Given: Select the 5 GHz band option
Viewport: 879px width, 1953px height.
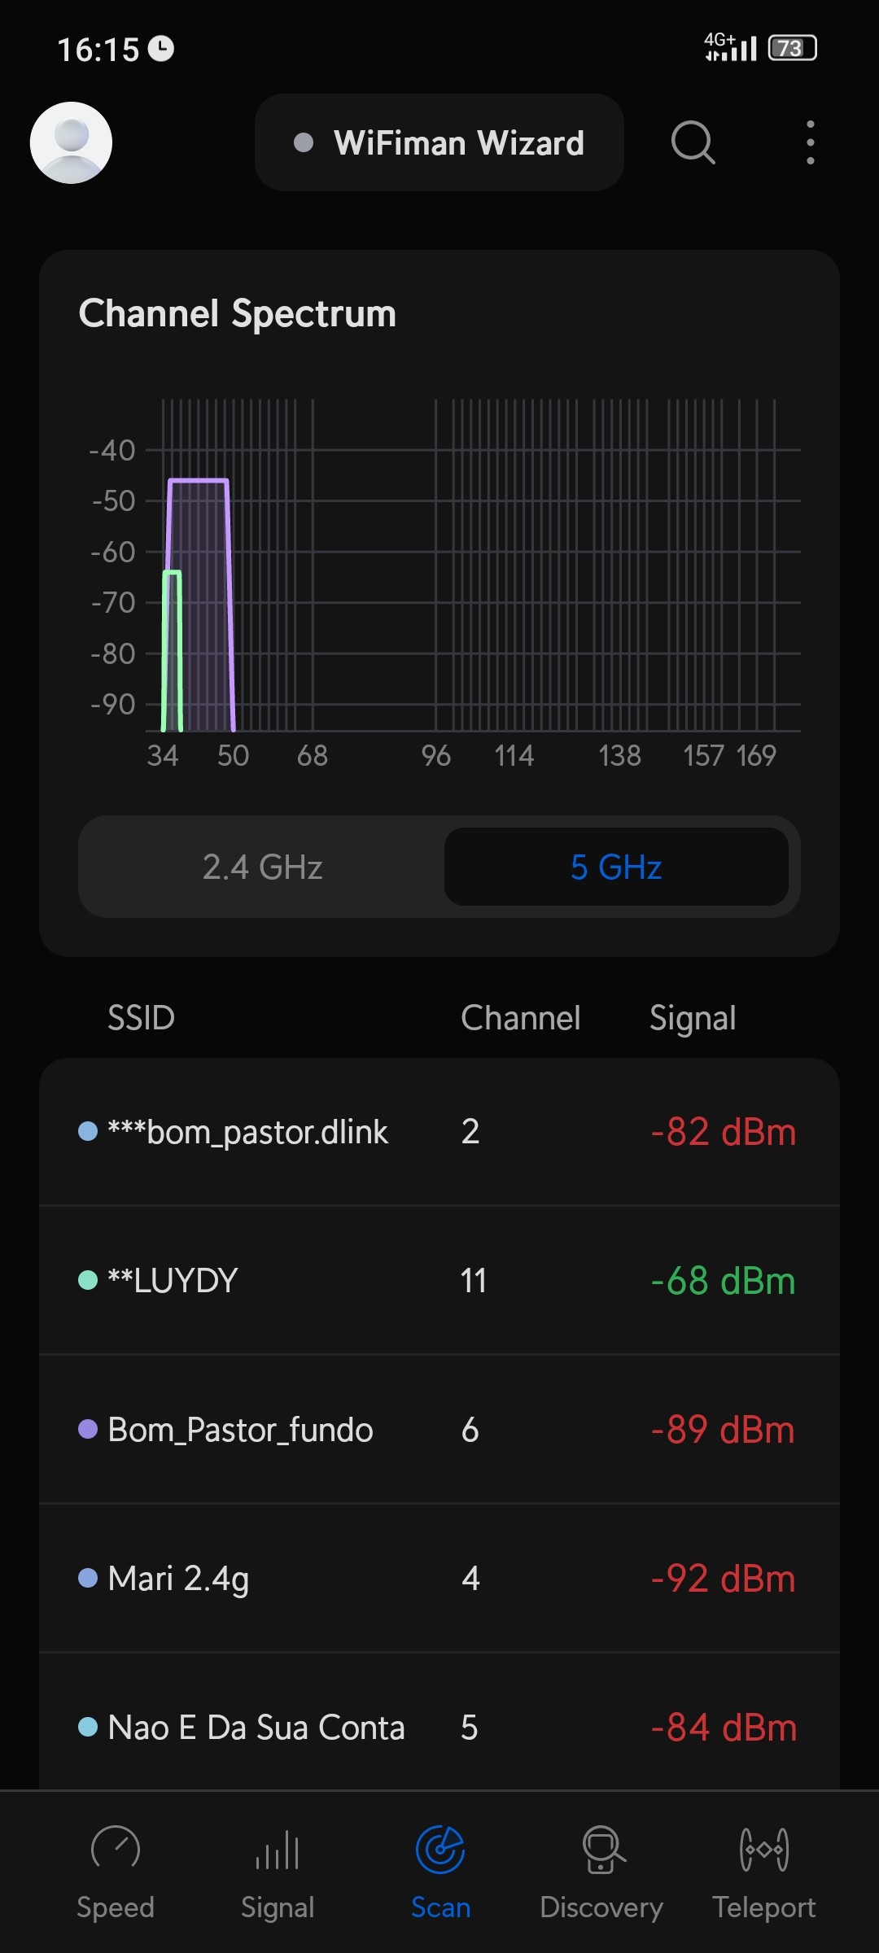Looking at the screenshot, I should click(616, 867).
